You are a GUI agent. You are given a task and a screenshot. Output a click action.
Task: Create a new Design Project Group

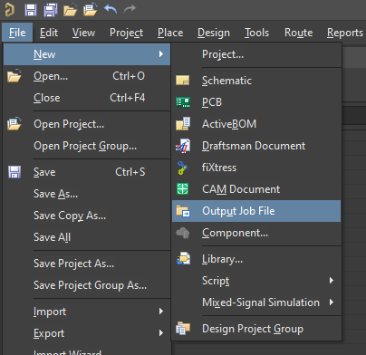(256, 329)
